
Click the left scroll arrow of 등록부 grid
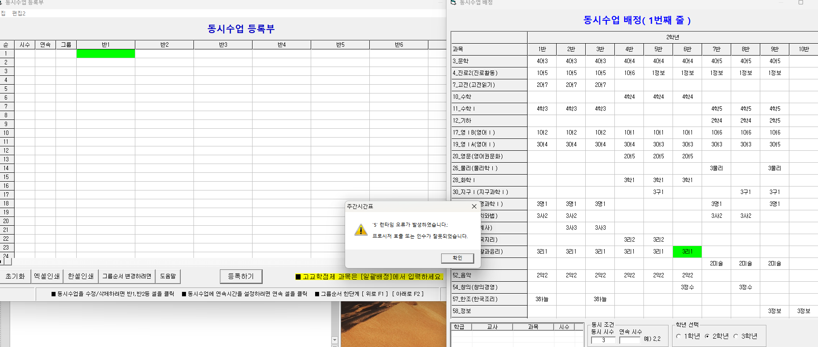click(x=1, y=261)
